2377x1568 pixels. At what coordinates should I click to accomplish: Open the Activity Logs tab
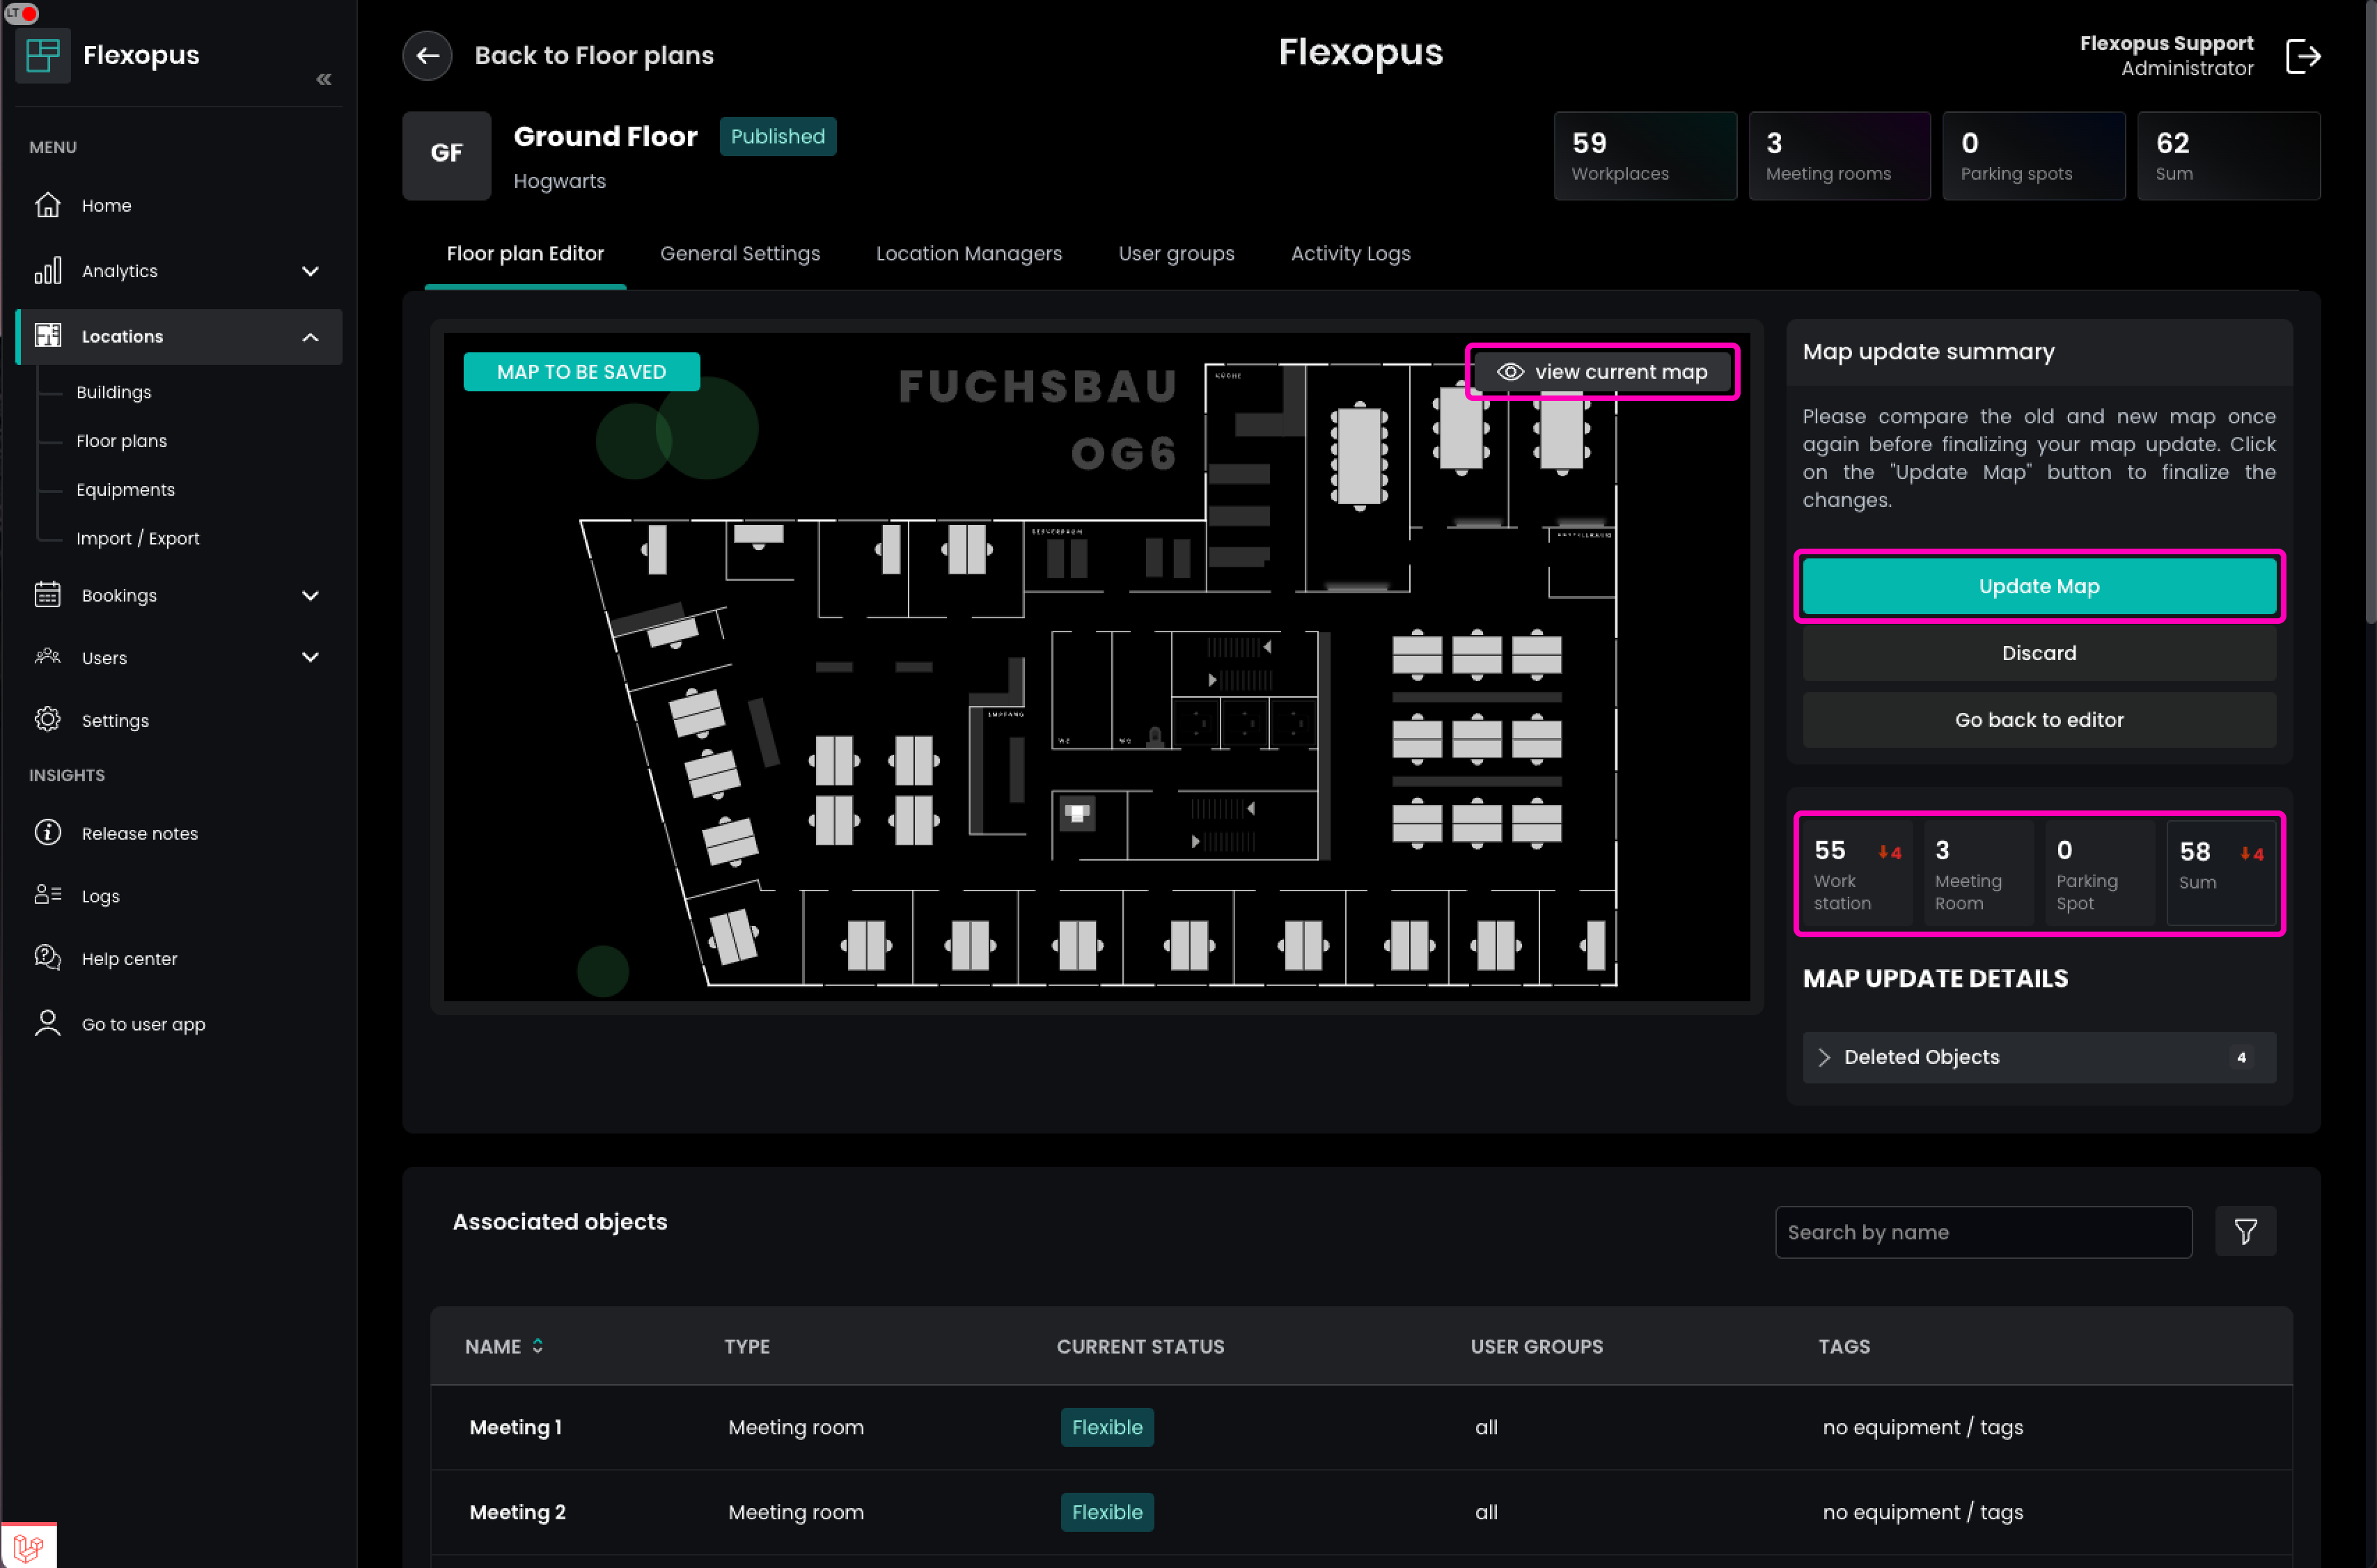pos(1350,254)
